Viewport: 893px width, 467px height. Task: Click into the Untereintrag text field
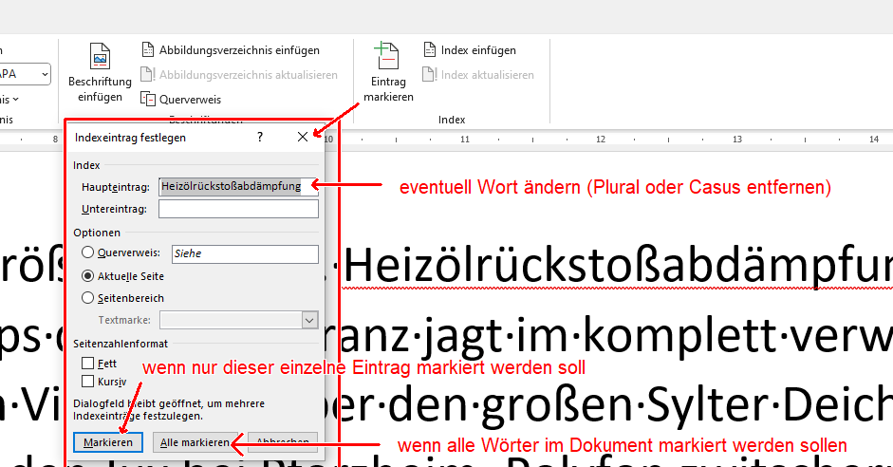(238, 209)
